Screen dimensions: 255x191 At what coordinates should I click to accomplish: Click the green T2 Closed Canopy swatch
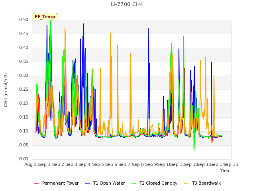[x=133, y=184]
